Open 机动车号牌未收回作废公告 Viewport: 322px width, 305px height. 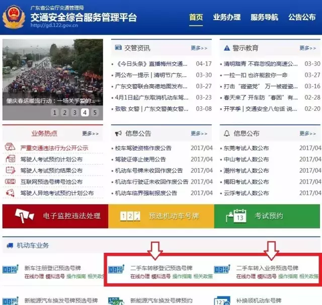click(149, 171)
